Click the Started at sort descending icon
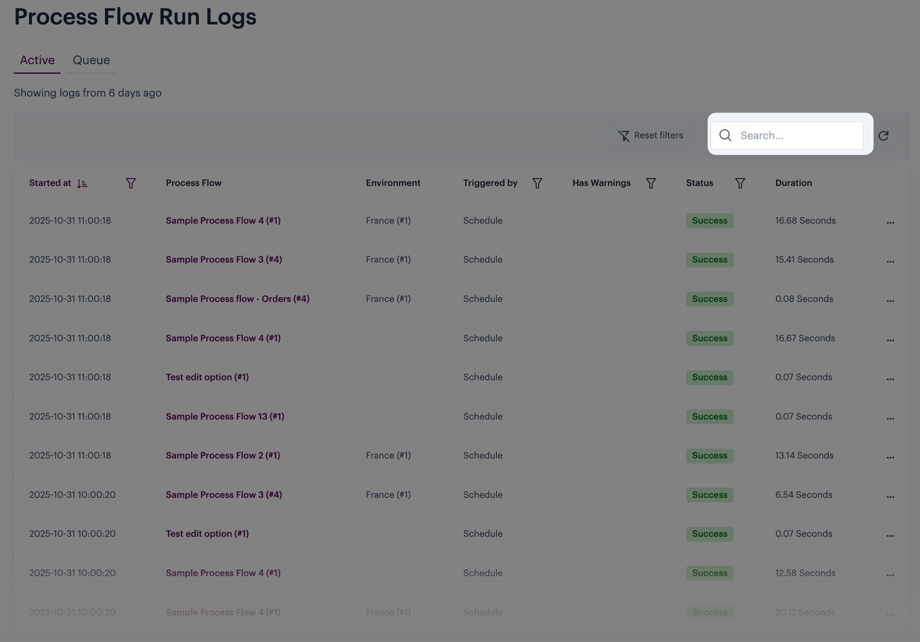Viewport: 920px width, 642px height. (x=82, y=183)
